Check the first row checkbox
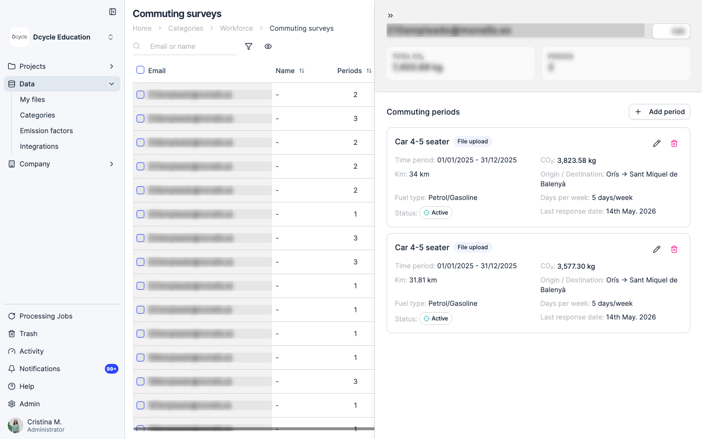 (x=140, y=95)
